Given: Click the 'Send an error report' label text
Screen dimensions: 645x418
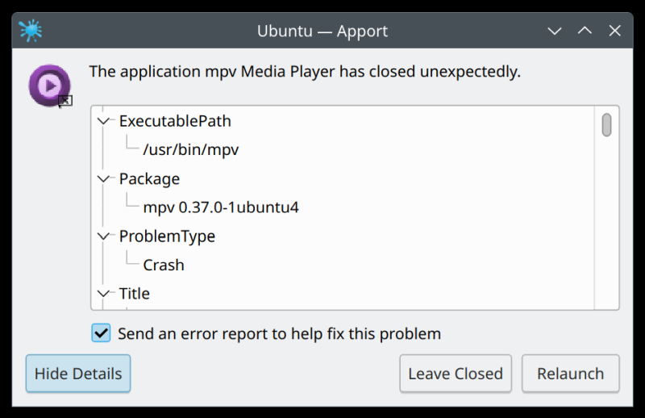Looking at the screenshot, I should pyautogui.click(x=279, y=333).
